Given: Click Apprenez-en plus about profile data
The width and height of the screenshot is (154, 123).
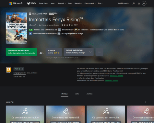Looking at the screenshot, I should tap(117, 76).
